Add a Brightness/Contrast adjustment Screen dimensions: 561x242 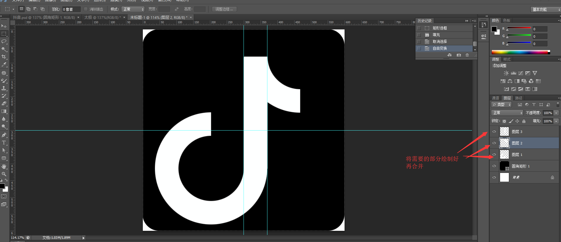point(506,73)
